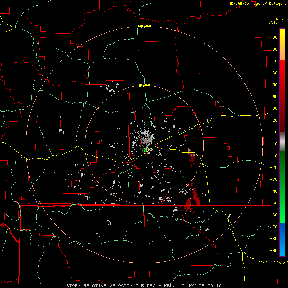
Task: Click the 0 value on the velocity scale
Action: coord(276,144)
